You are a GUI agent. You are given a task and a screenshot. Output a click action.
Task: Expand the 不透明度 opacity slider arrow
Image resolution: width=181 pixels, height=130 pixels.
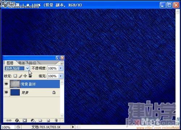[x=60, y=68]
